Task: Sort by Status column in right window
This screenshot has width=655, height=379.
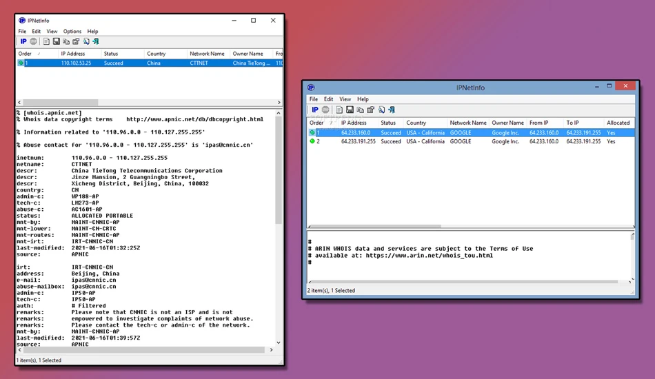Action: point(391,123)
